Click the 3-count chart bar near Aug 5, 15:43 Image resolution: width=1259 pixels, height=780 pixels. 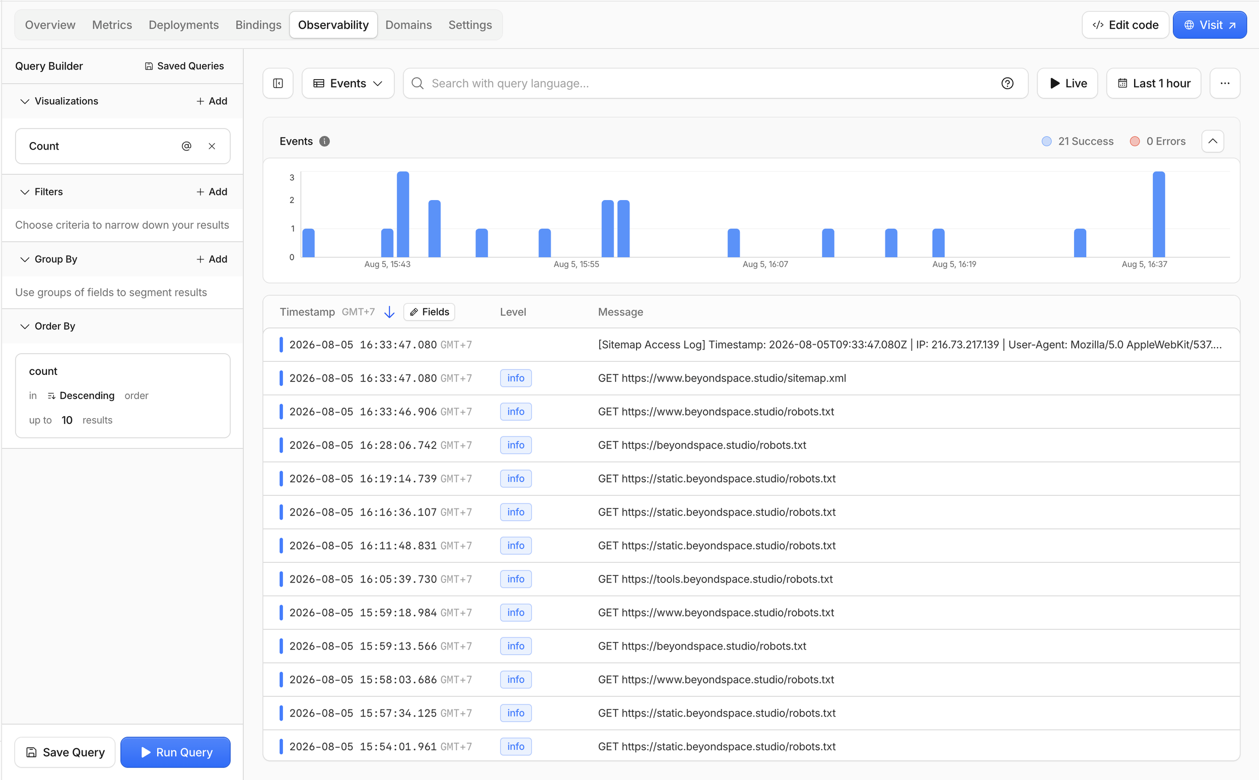[x=403, y=214]
